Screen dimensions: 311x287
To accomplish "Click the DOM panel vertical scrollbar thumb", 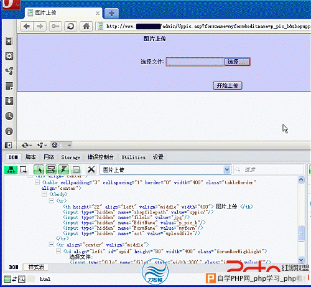I will point(301,233).
